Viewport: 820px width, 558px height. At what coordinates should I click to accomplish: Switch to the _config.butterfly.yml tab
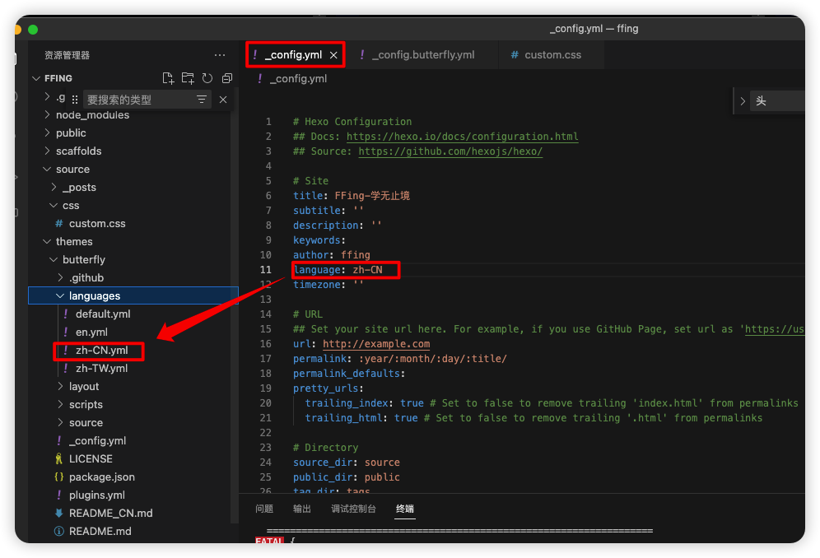[x=422, y=55]
